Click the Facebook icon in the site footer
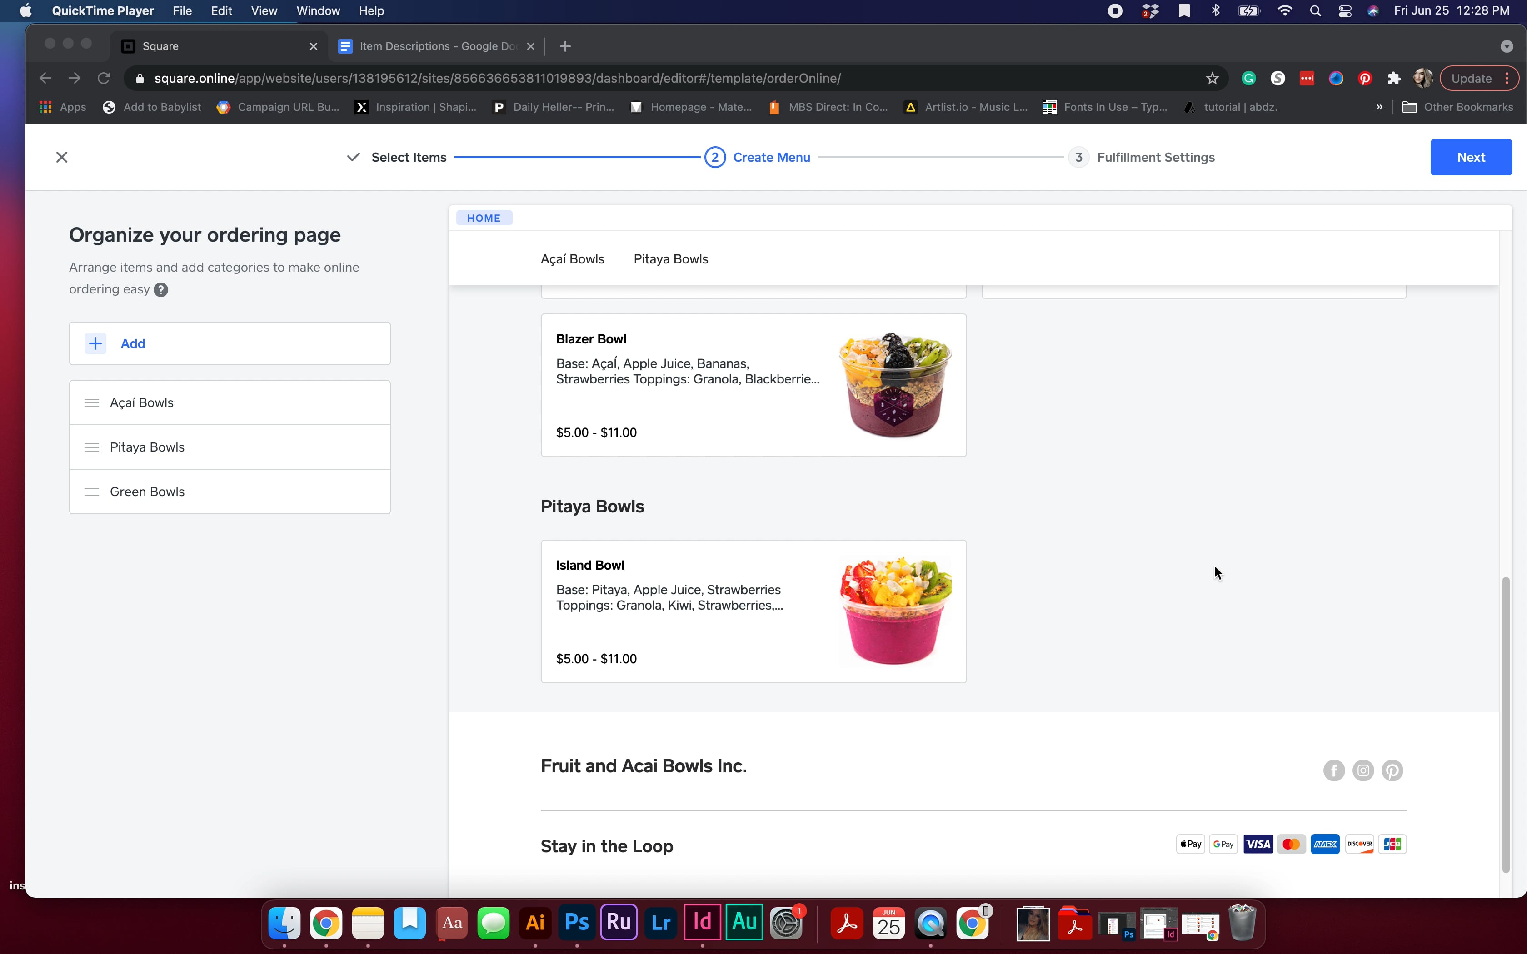This screenshot has width=1527, height=954. coord(1334,770)
